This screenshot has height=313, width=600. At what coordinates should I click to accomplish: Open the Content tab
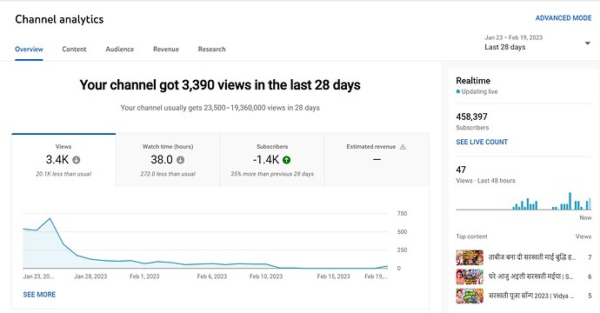coord(74,49)
